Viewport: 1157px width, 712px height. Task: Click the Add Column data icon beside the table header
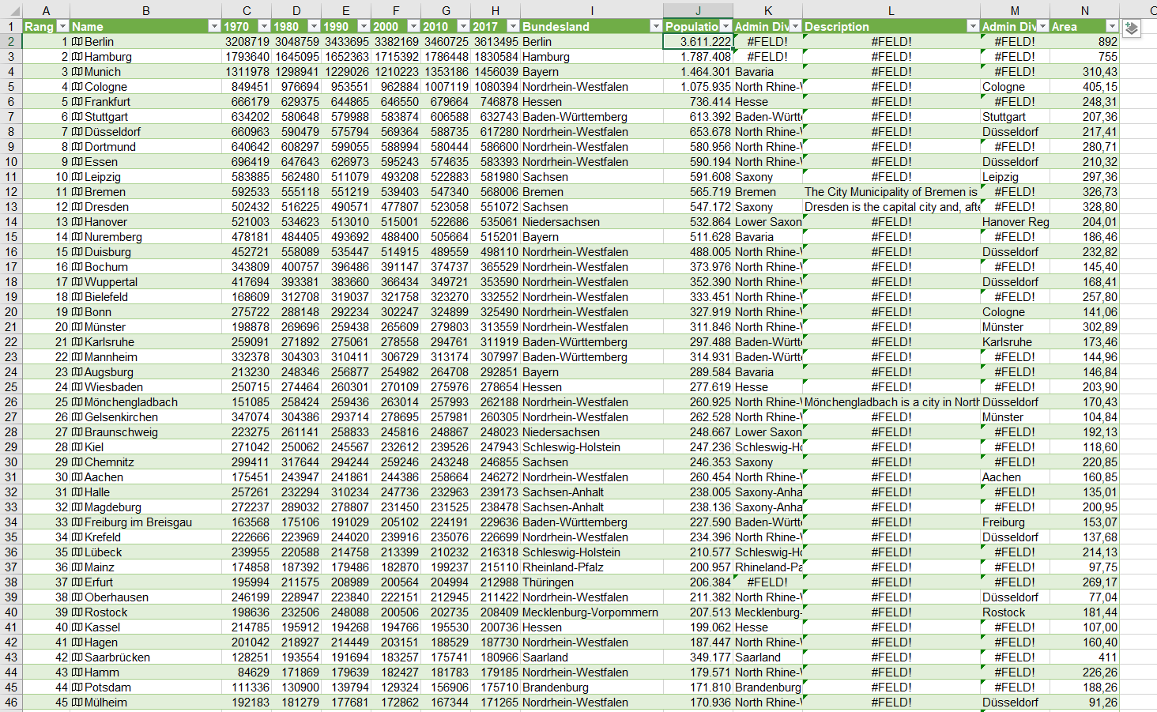click(x=1131, y=28)
